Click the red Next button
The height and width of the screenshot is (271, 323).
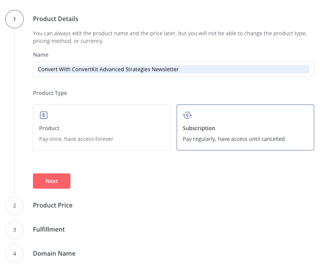pos(52,181)
